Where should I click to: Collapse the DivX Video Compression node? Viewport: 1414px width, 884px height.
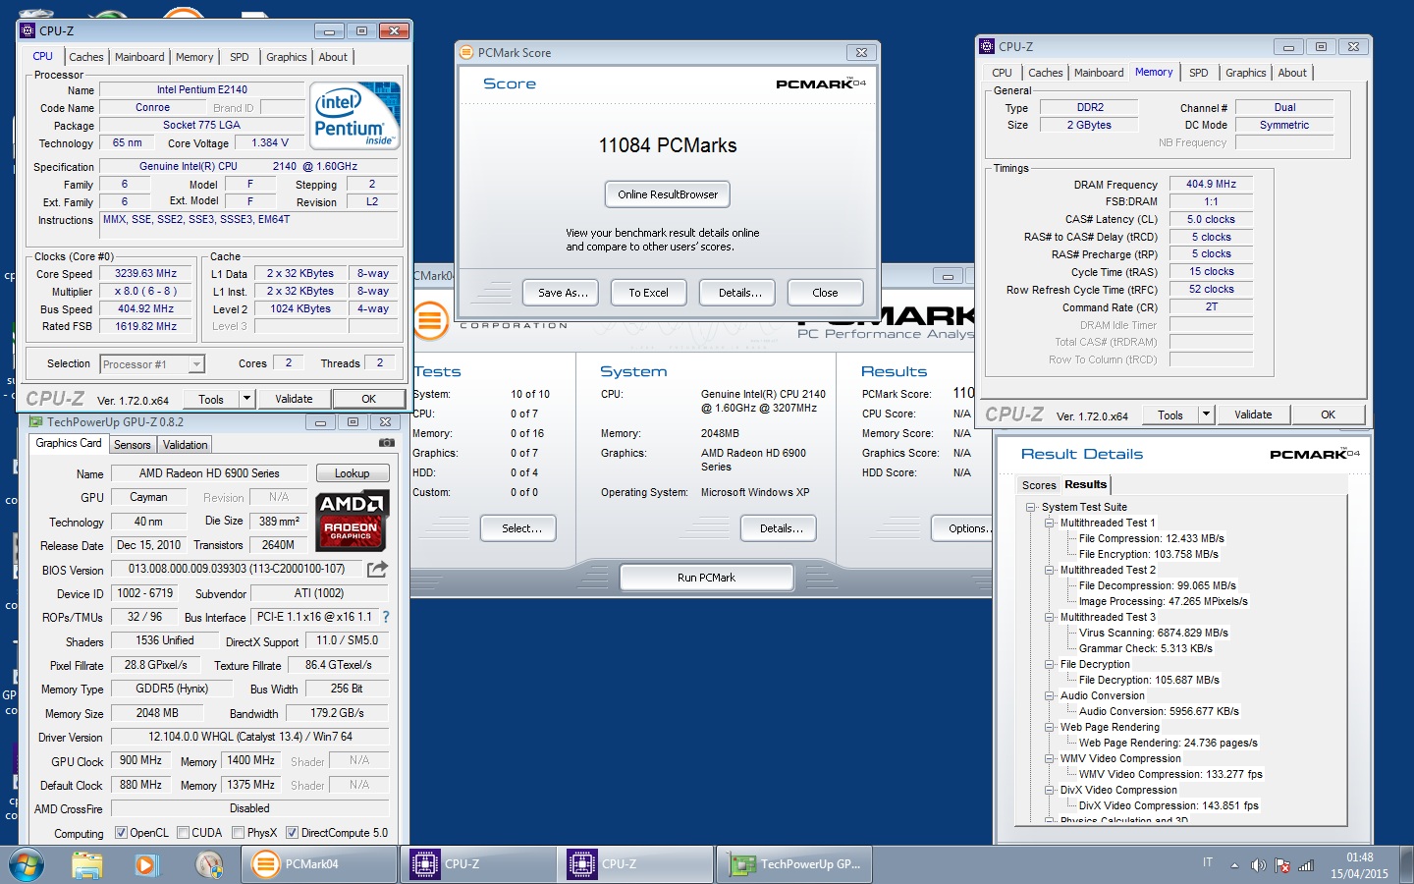tap(1050, 790)
